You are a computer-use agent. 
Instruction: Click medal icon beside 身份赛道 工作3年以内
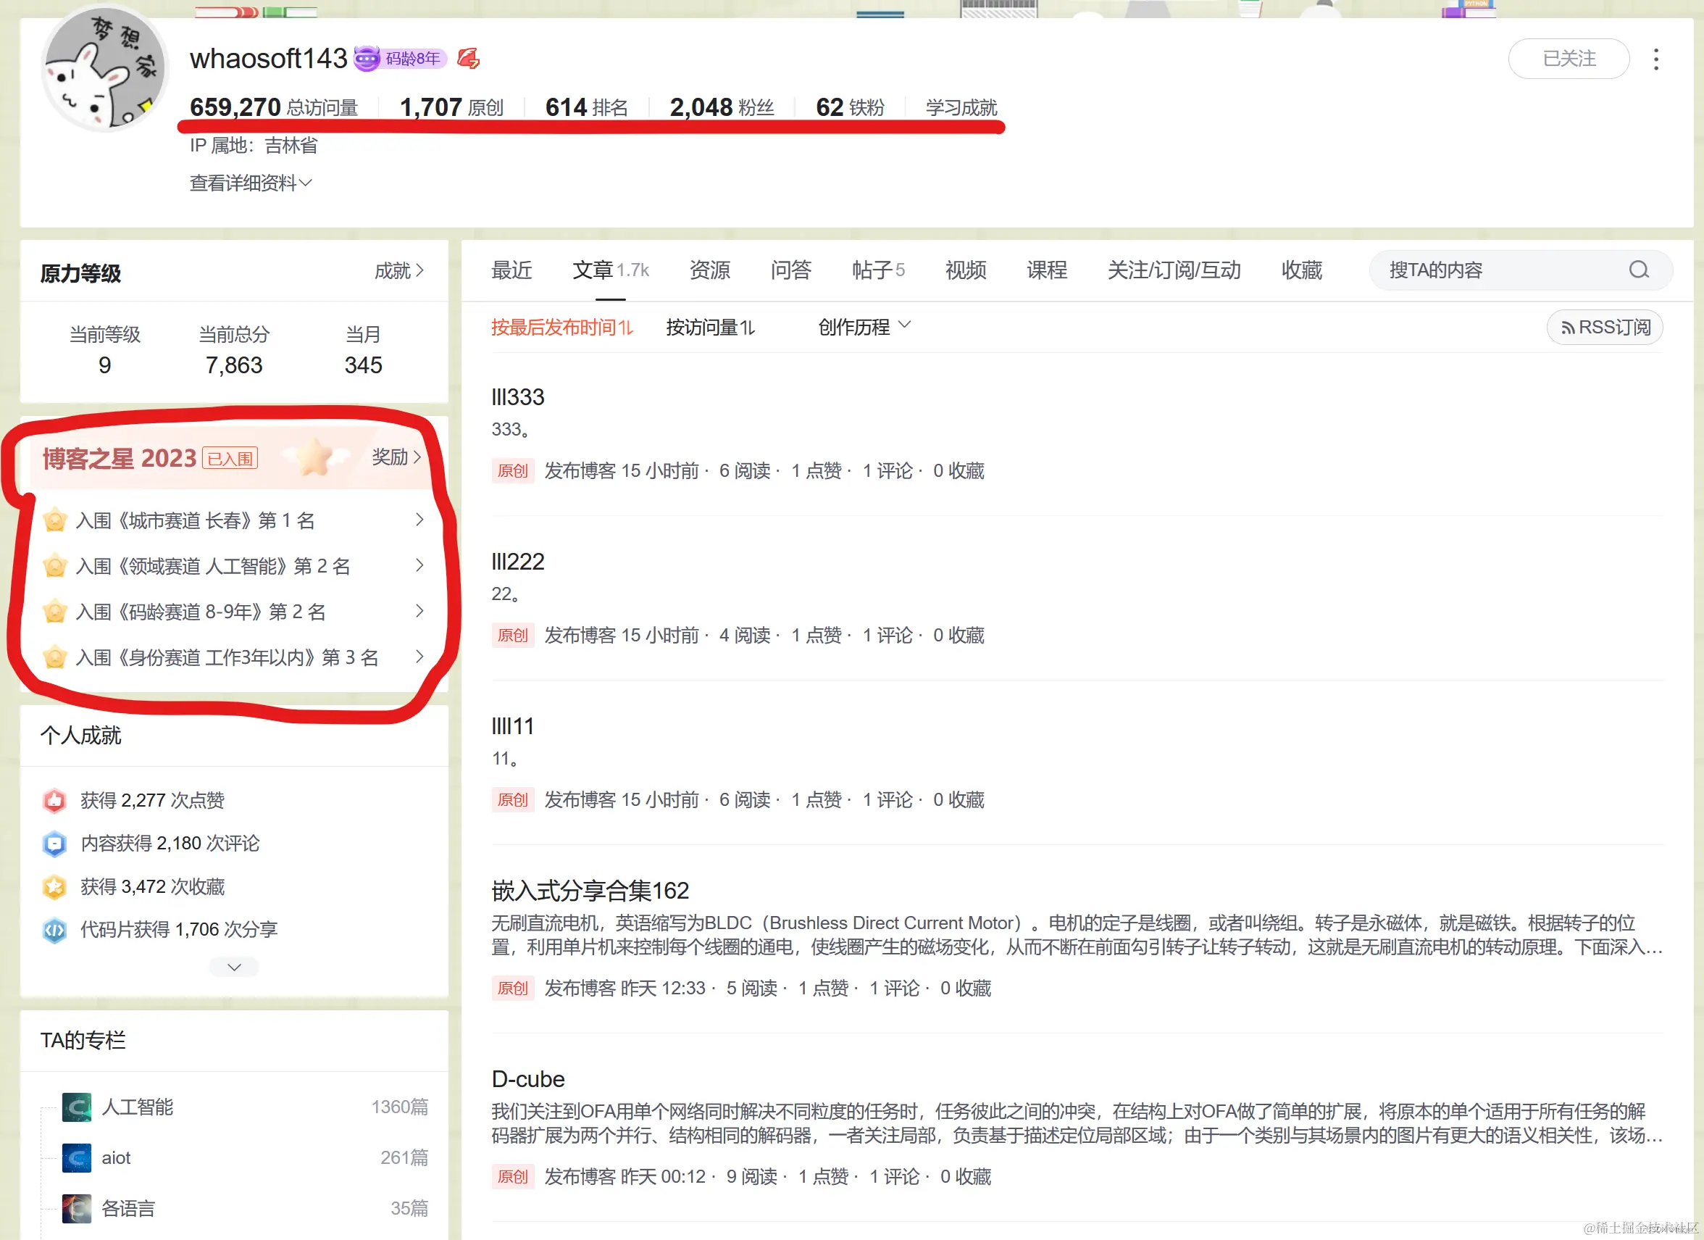(54, 657)
